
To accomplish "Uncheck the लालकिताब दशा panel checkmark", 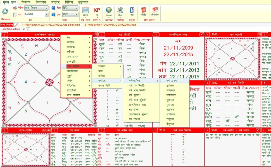I will point(201,34).
